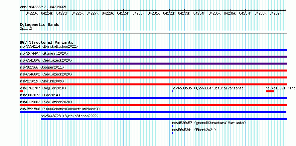
Task: Open nsv1002072 (Coe2014) label
Action: pyautogui.click(x=40, y=95)
